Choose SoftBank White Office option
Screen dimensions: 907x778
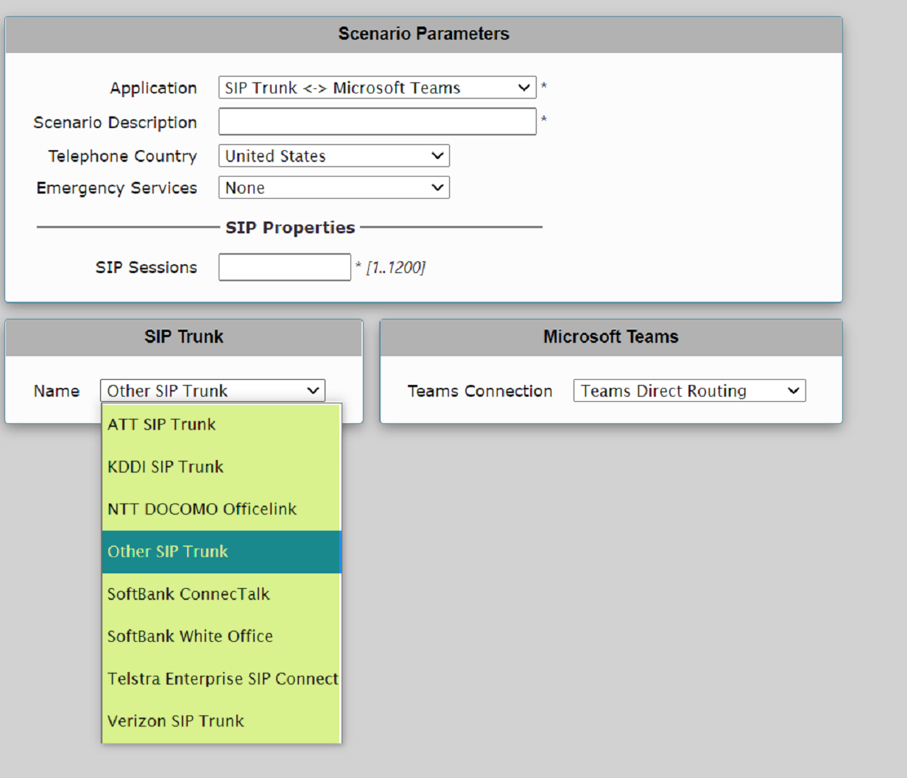click(222, 637)
